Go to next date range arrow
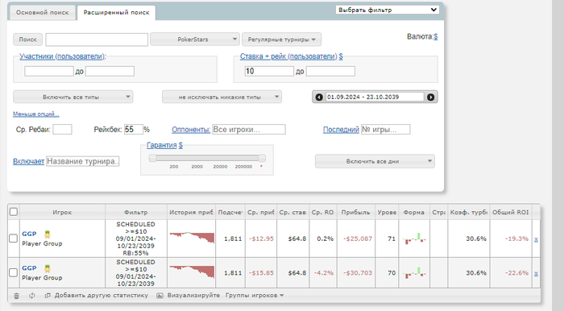The height and width of the screenshot is (311, 564). point(430,97)
